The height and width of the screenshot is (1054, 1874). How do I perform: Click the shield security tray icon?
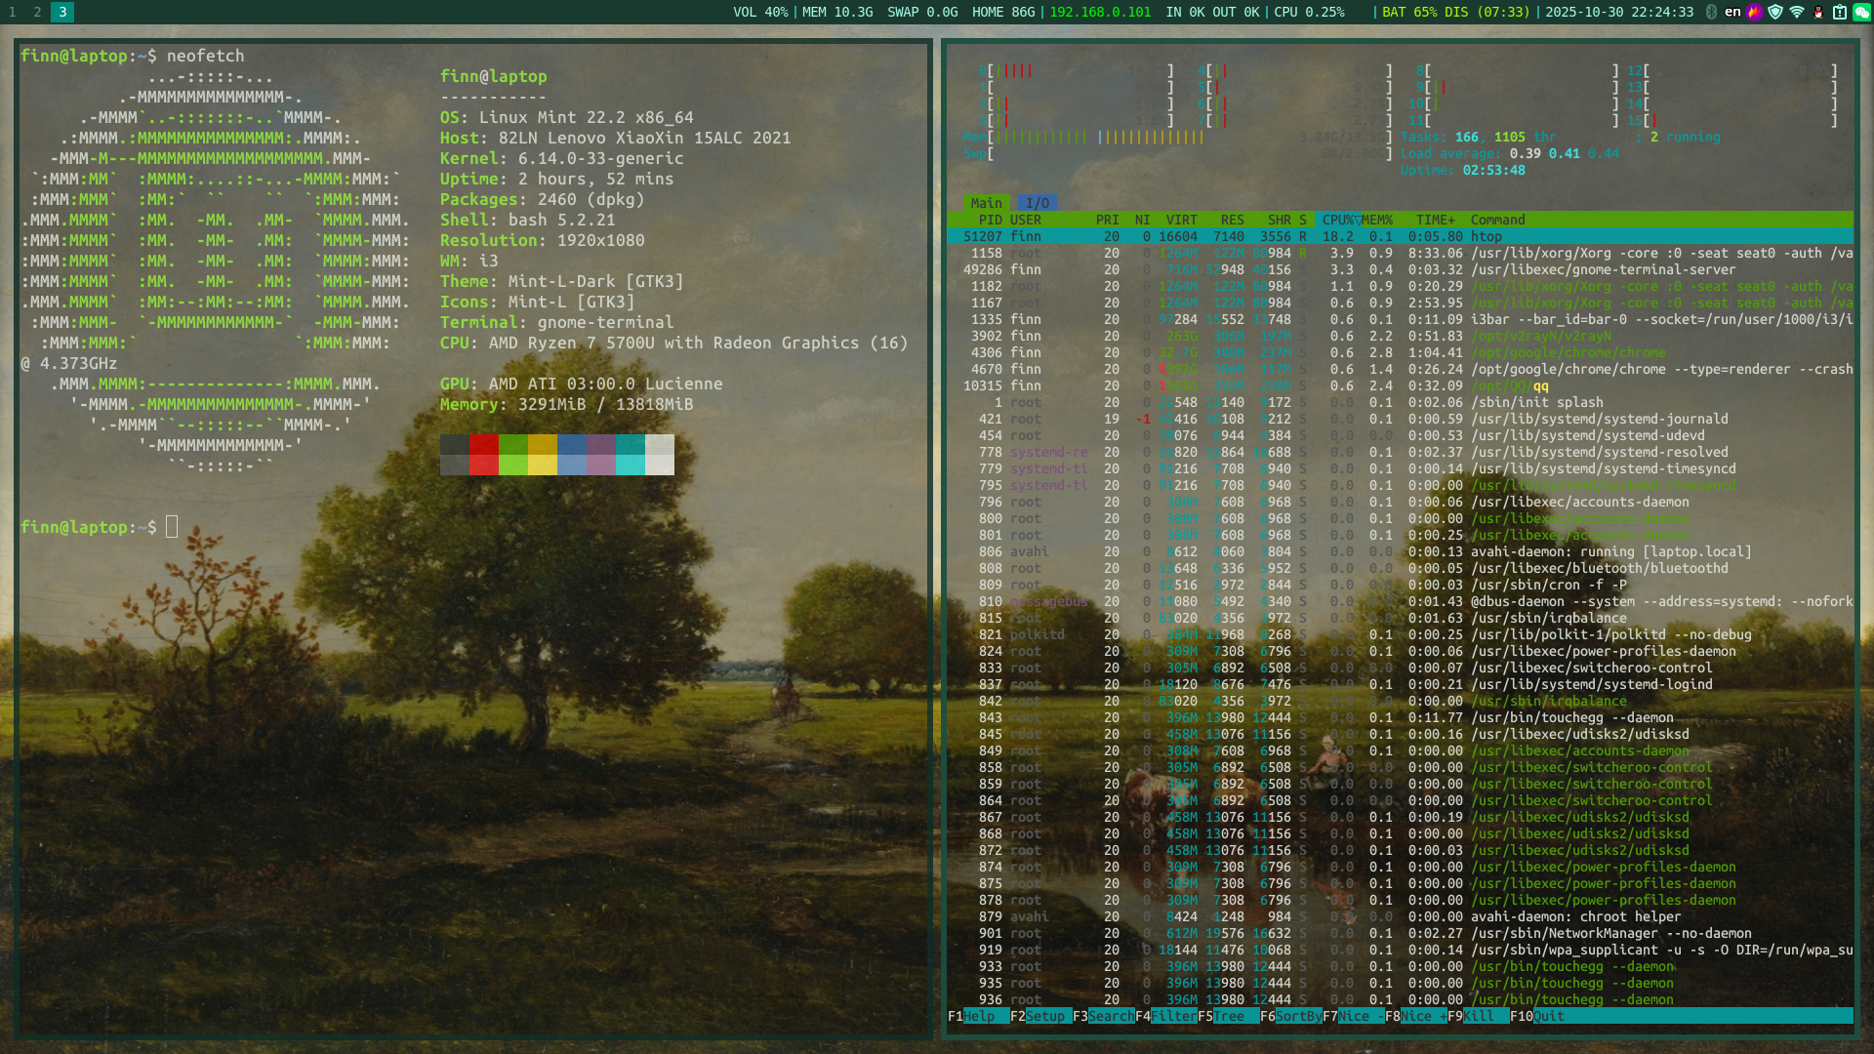(x=1775, y=12)
